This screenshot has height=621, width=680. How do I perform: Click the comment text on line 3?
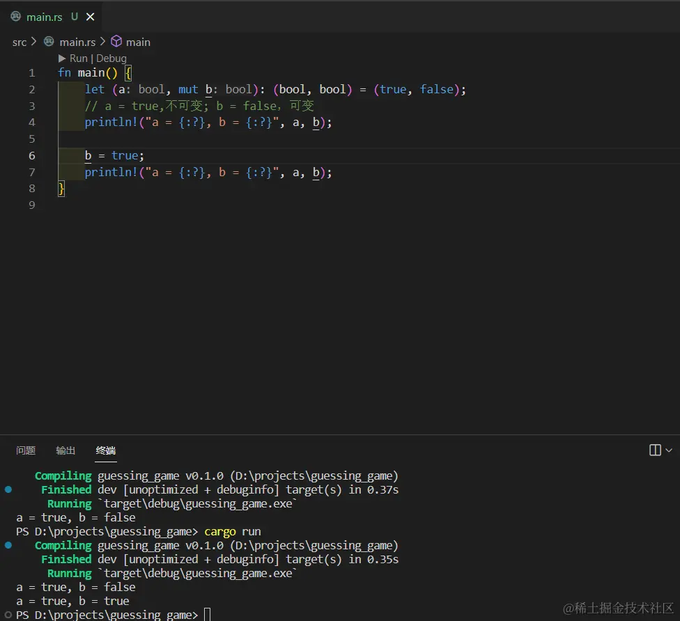click(x=199, y=106)
